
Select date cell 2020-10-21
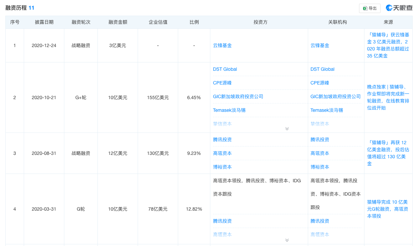44,97
